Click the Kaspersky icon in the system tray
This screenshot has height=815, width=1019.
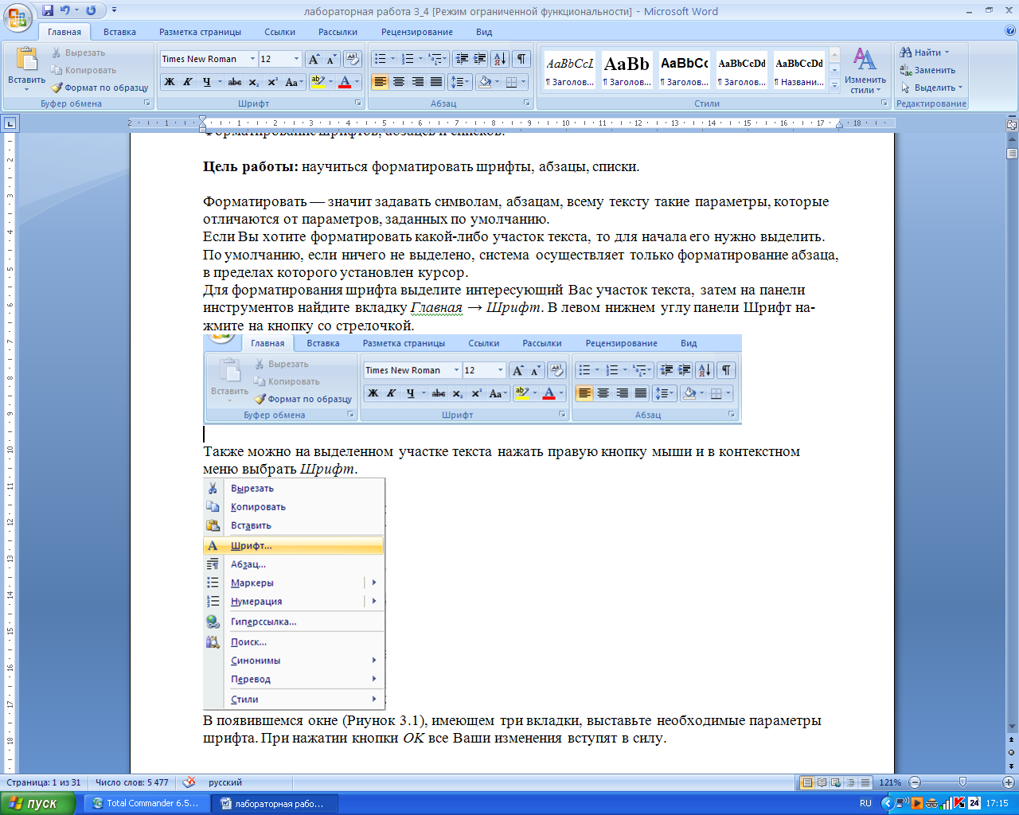click(959, 803)
